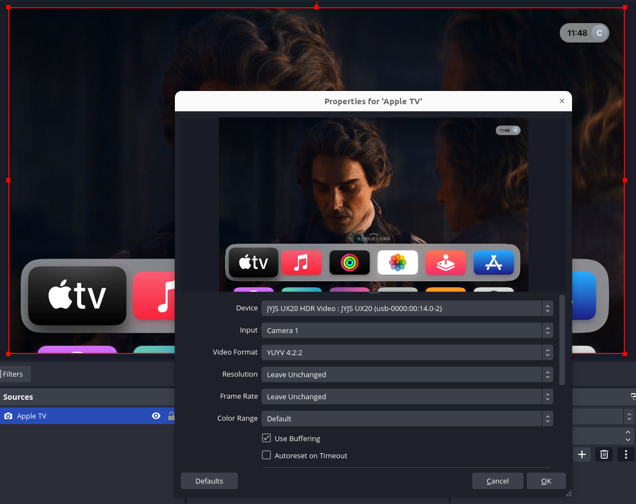Click the trash icon to remove item
The width and height of the screenshot is (636, 504).
coord(604,454)
